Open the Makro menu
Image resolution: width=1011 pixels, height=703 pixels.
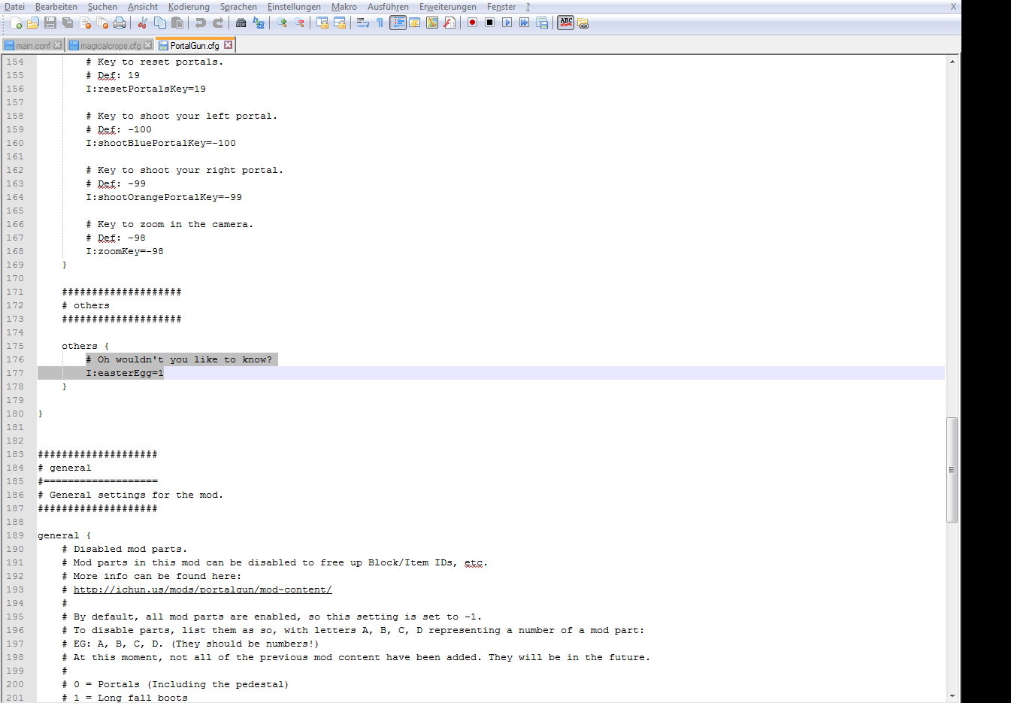[x=344, y=7]
